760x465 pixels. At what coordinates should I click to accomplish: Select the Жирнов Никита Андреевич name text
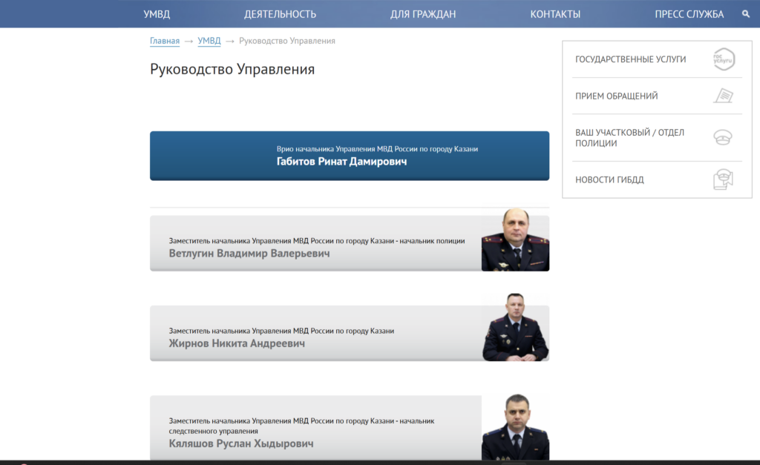pos(237,343)
